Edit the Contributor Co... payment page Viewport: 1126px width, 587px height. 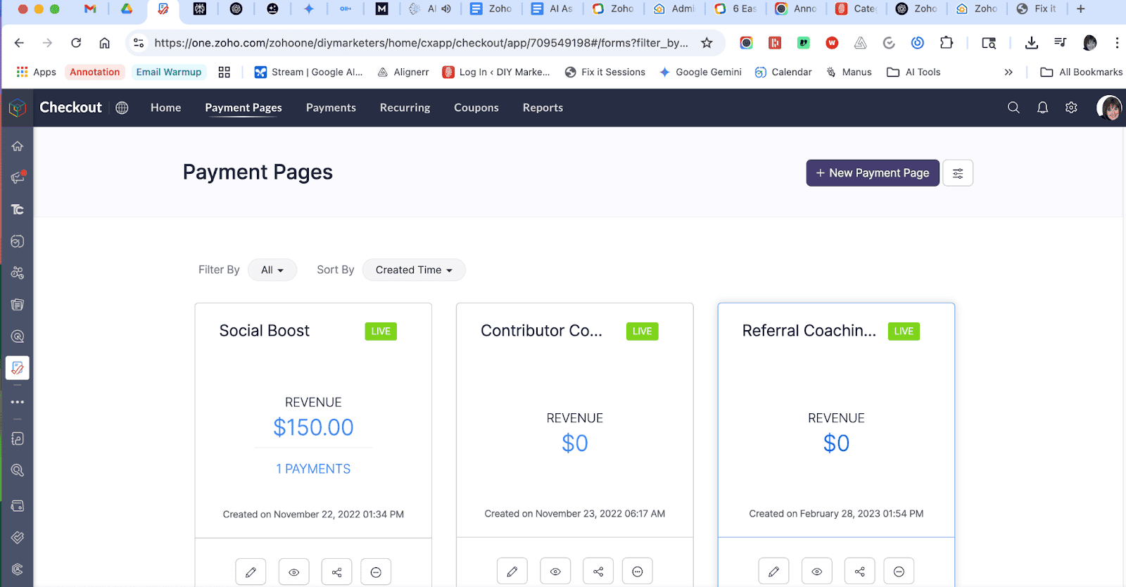[x=512, y=572]
